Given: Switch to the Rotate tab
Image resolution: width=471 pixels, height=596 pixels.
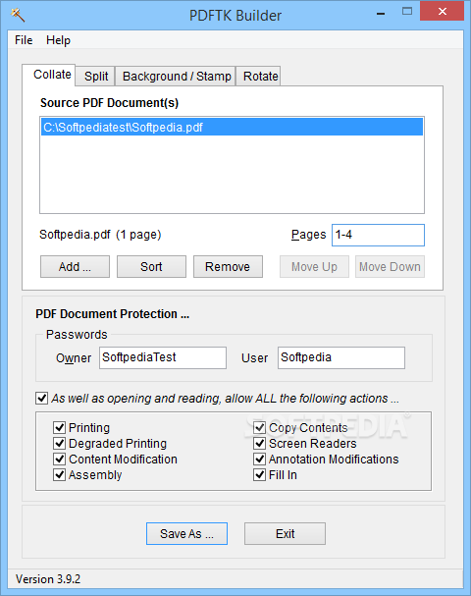Looking at the screenshot, I should pos(260,76).
